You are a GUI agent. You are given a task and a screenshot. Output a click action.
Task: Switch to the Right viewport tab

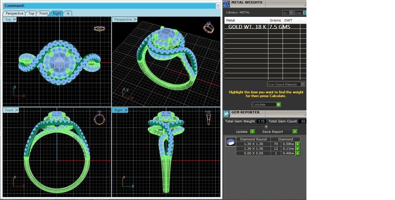tap(57, 13)
